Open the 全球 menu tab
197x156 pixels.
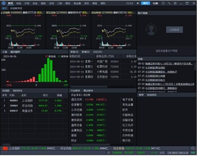(x=51, y=3)
